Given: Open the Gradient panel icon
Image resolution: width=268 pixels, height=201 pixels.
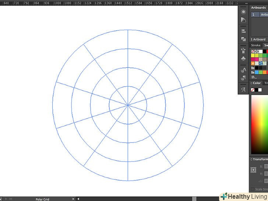Looking at the screenshot, I should (243, 20).
